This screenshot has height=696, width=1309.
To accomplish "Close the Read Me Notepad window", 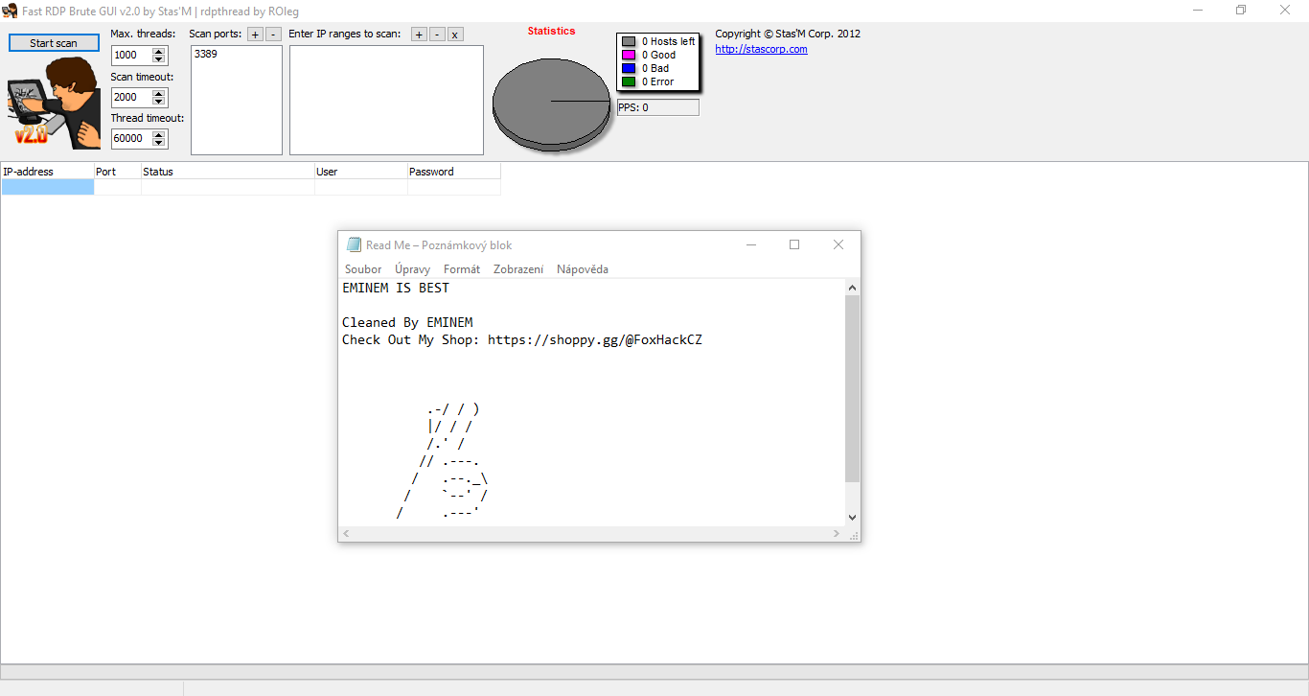I will (x=838, y=244).
